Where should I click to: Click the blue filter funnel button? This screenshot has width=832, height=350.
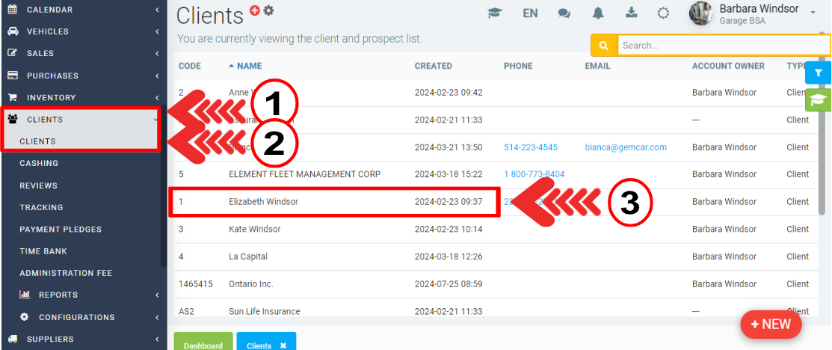pyautogui.click(x=819, y=73)
